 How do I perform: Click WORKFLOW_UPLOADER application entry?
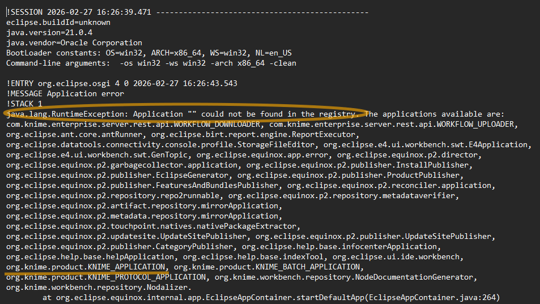[x=391, y=125]
